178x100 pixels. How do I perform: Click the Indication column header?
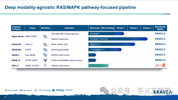coord(69,28)
